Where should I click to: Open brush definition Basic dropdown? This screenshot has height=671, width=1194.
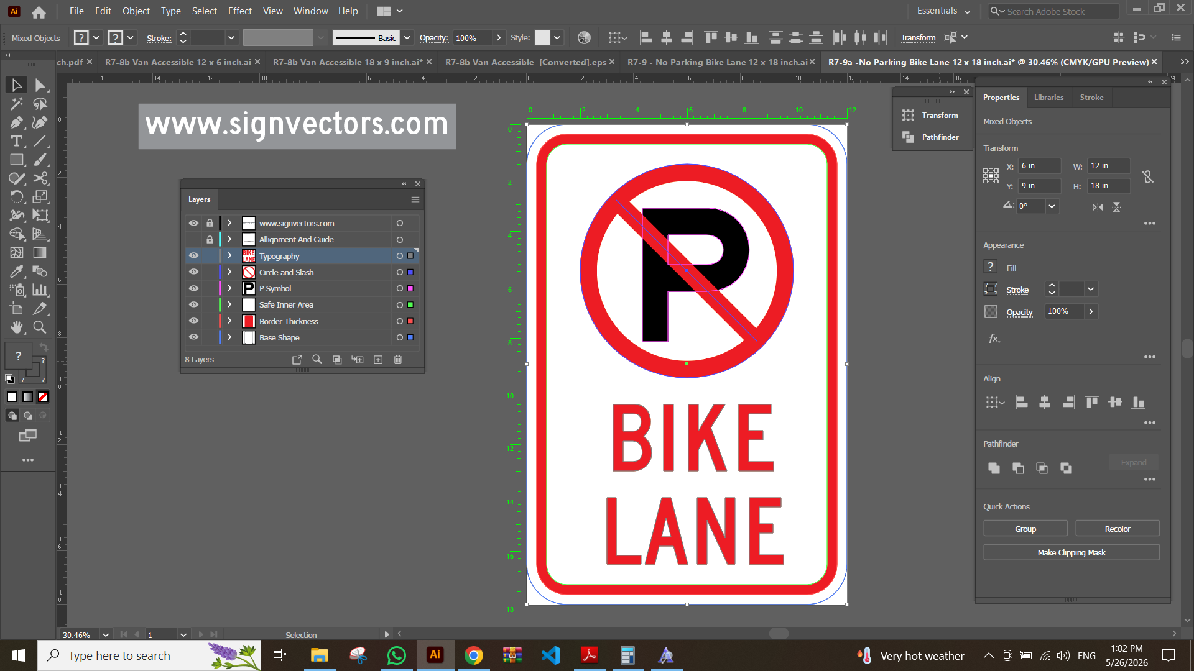pos(407,38)
